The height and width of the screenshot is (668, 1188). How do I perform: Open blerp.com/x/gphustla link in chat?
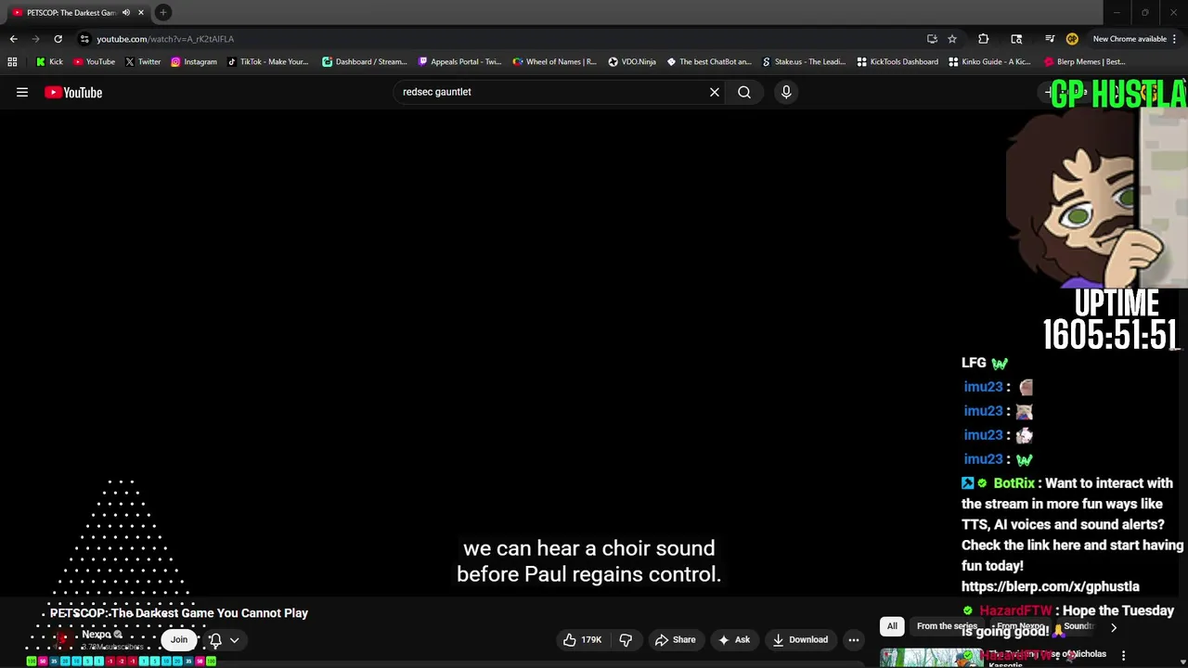pyautogui.click(x=1051, y=586)
